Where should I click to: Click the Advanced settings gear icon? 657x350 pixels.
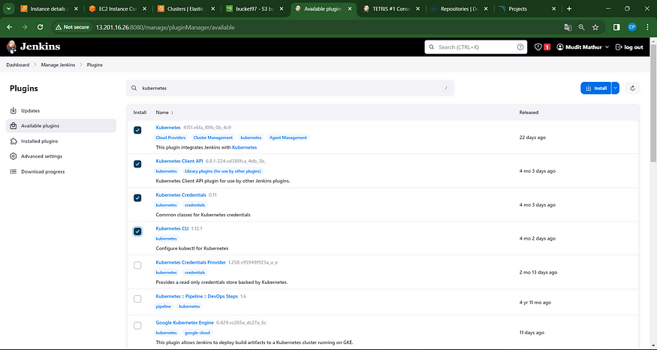14,156
